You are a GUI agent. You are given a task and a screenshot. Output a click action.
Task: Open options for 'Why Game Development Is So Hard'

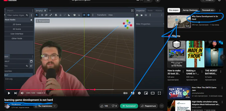click(x=222, y=16)
